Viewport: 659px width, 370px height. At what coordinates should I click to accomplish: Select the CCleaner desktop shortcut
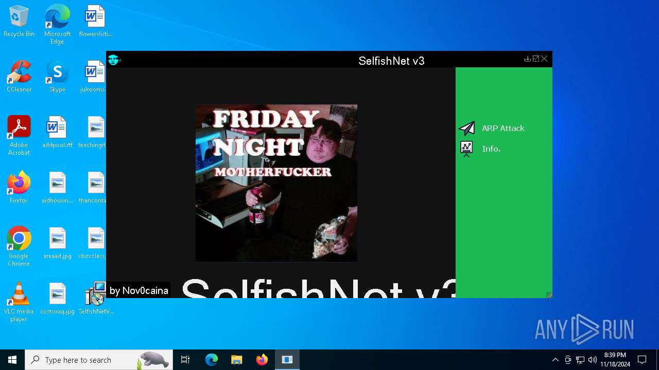(x=19, y=77)
